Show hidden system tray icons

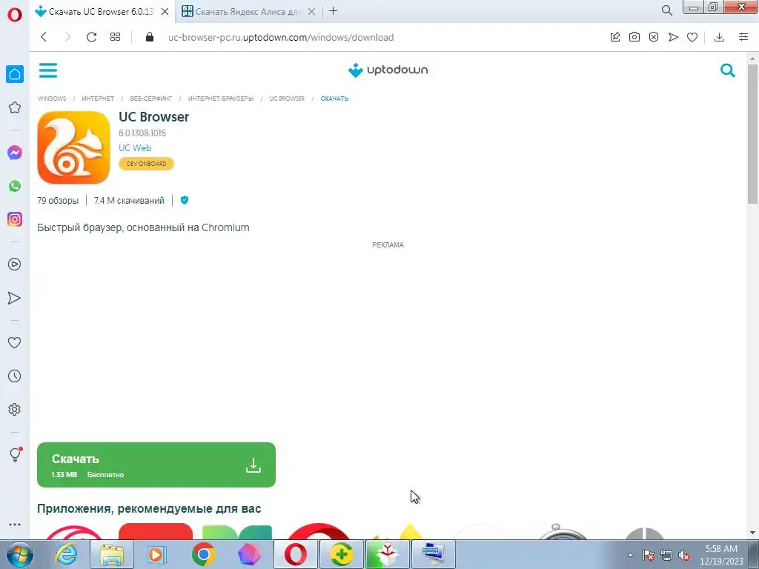pos(630,555)
